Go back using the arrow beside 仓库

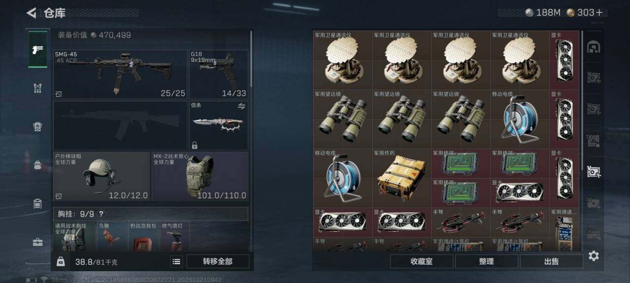pyautogui.click(x=31, y=13)
